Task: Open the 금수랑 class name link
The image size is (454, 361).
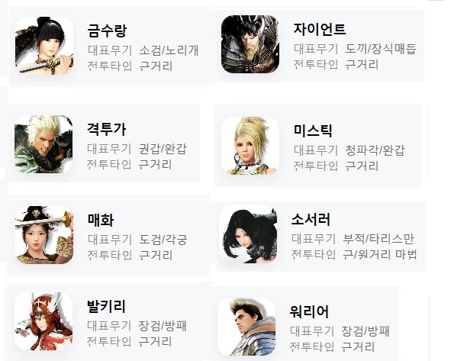Action: click(x=107, y=30)
